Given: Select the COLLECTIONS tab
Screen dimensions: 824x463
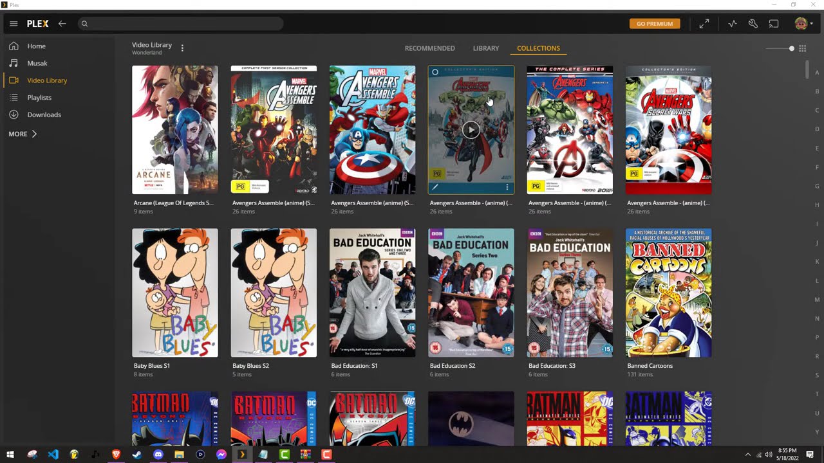Looking at the screenshot, I should [538, 48].
